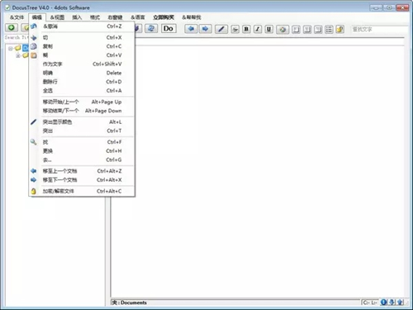Choose the Ctrl+Z undo menu entry
The image size is (413, 310).
(x=82, y=26)
